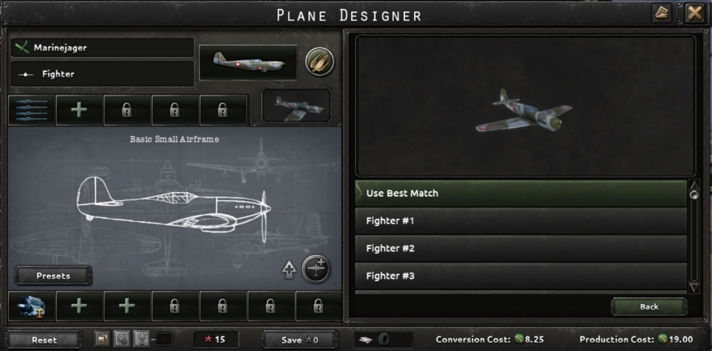Click the add plane variant round icon
The height and width of the screenshot is (351, 712).
316,269
